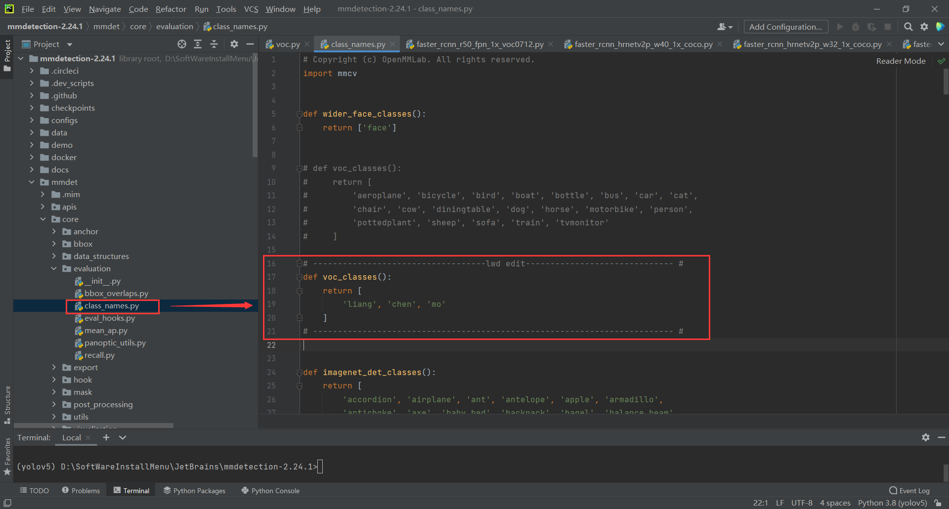This screenshot has height=509, width=949.
Task: Start debugging via the bug icon
Action: 856,27
